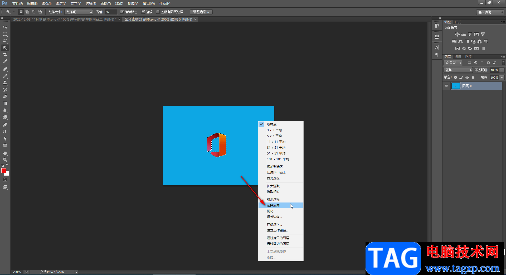Select the Clone Stamp tool
The image size is (506, 275).
point(5,83)
